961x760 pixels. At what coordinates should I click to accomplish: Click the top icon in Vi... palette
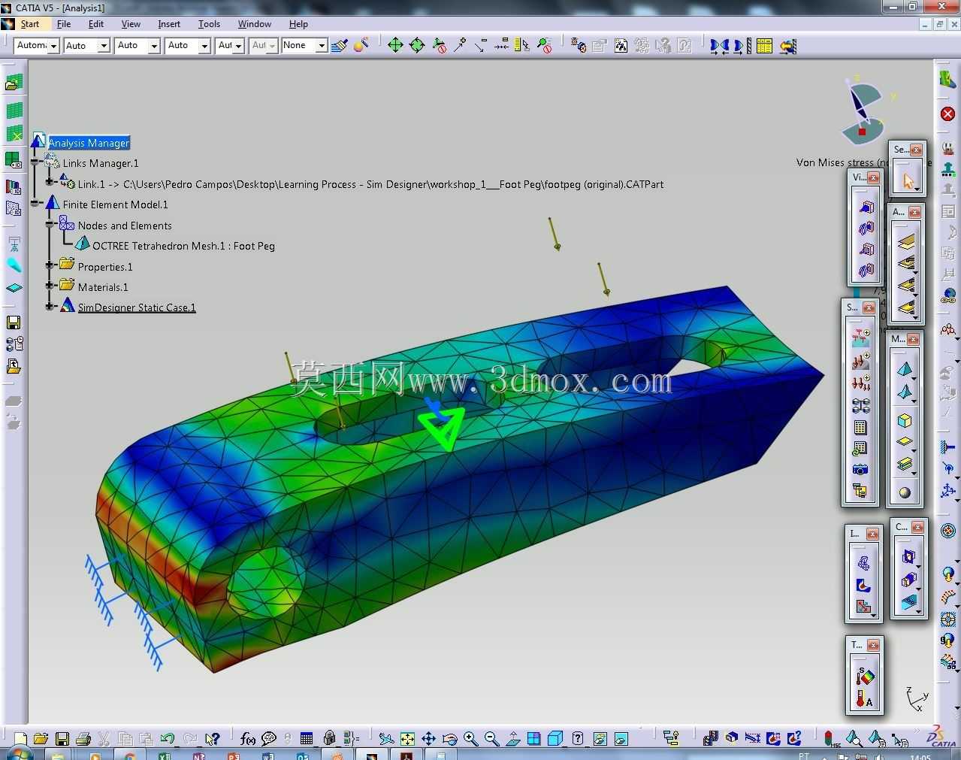pyautogui.click(x=866, y=207)
